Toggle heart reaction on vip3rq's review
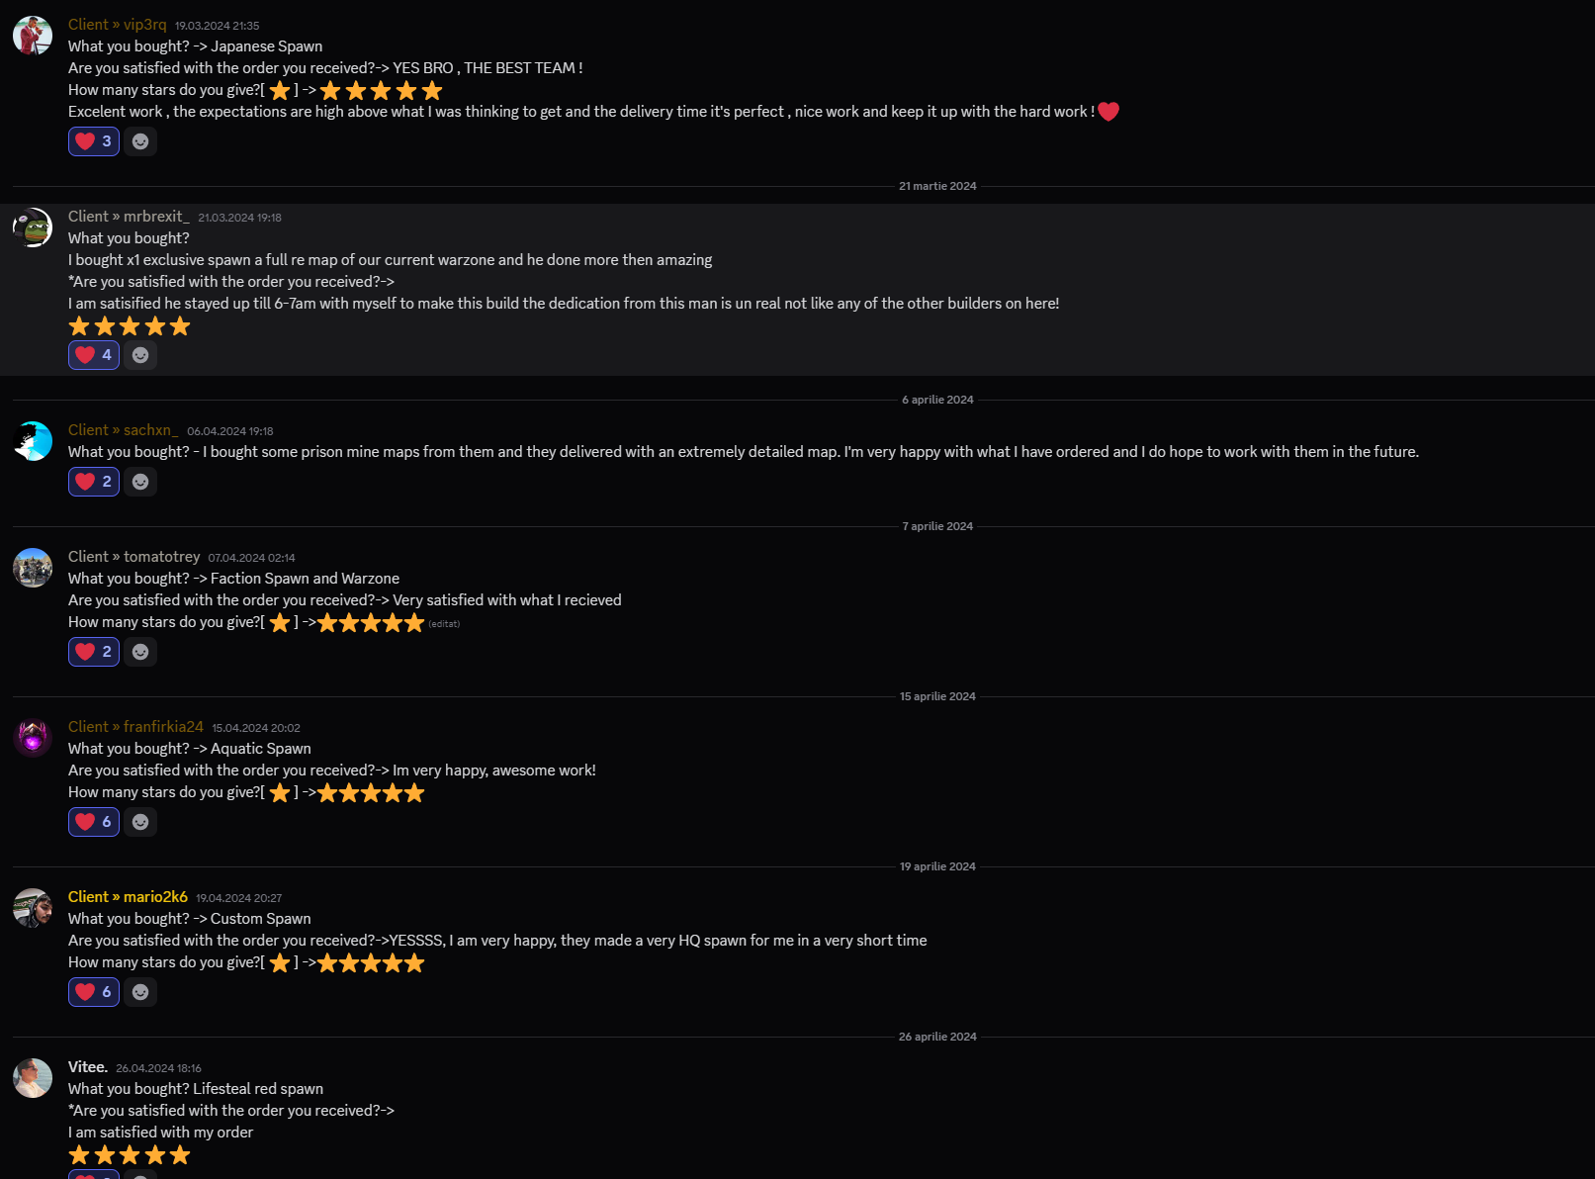The height and width of the screenshot is (1179, 1595). (94, 141)
